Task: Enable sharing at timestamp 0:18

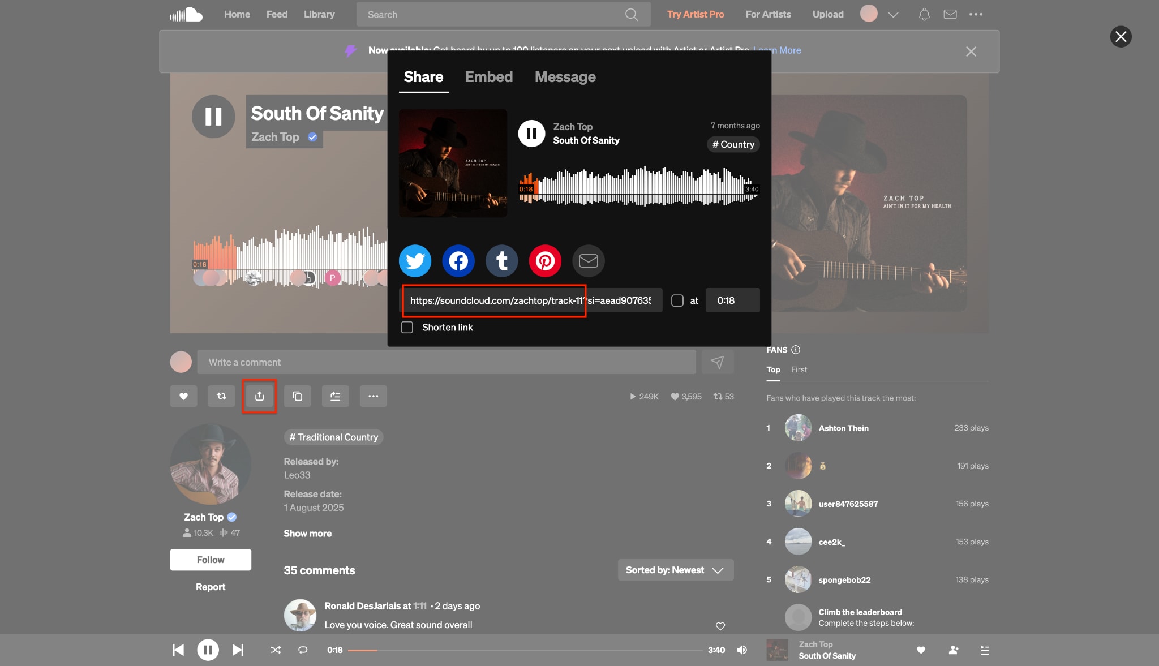Action: pyautogui.click(x=677, y=300)
